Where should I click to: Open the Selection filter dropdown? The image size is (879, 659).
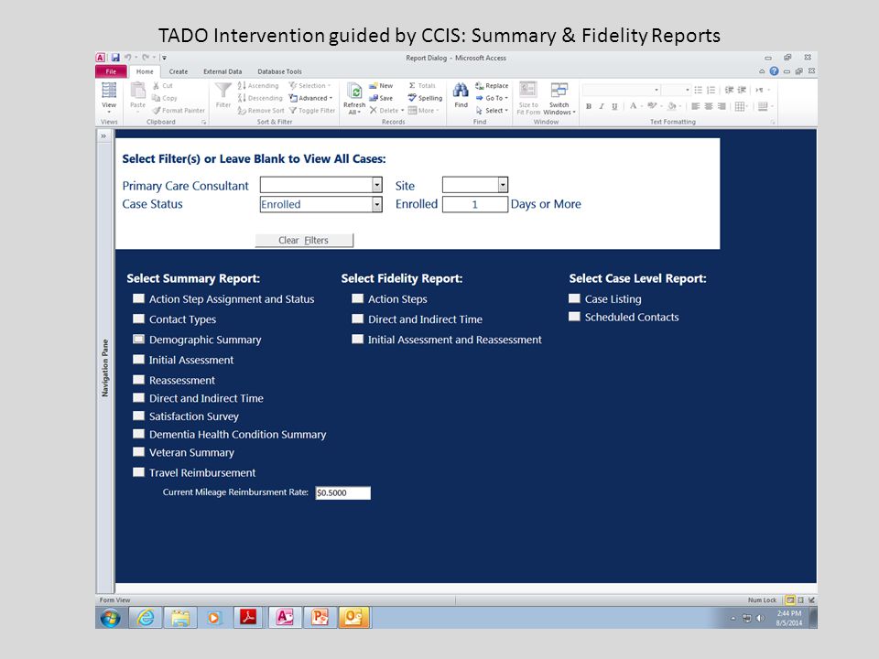click(310, 86)
